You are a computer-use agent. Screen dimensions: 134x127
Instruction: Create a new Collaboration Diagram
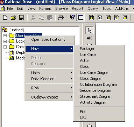click(x=99, y=84)
